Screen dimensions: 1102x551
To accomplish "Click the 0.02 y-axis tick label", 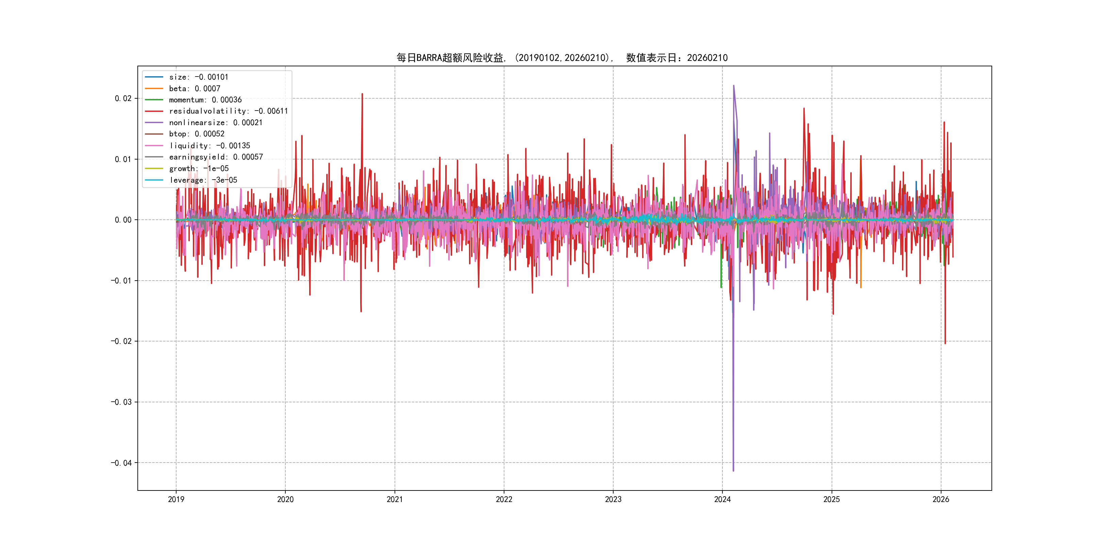I will click(x=123, y=98).
